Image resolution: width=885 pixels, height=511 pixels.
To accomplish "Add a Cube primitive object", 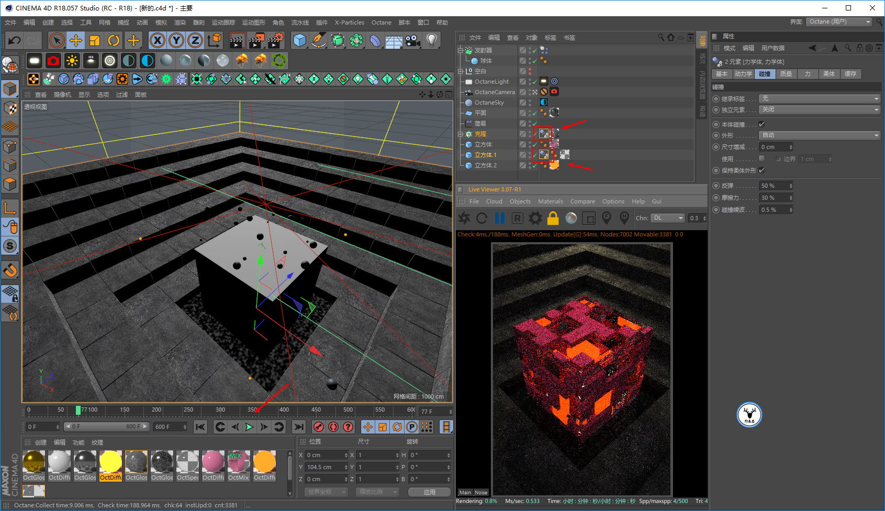I will 300,40.
